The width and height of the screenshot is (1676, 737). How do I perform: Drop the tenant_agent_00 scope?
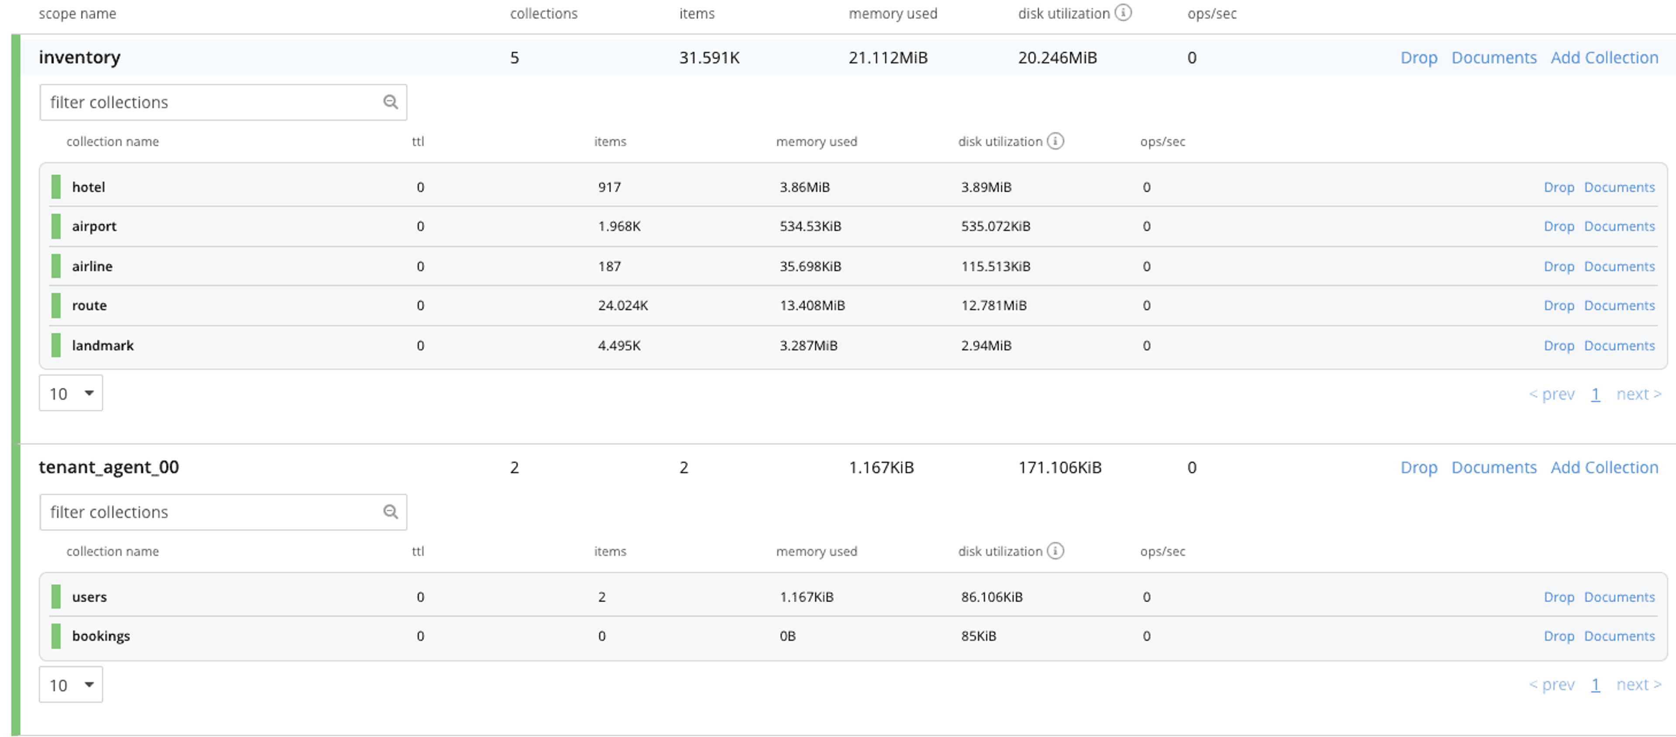coord(1418,467)
